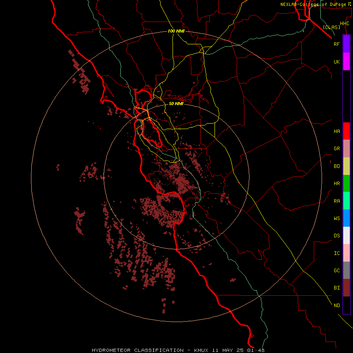The width and height of the screenshot is (353, 353).
Task: Click the HA legend label
Action: (x=337, y=131)
